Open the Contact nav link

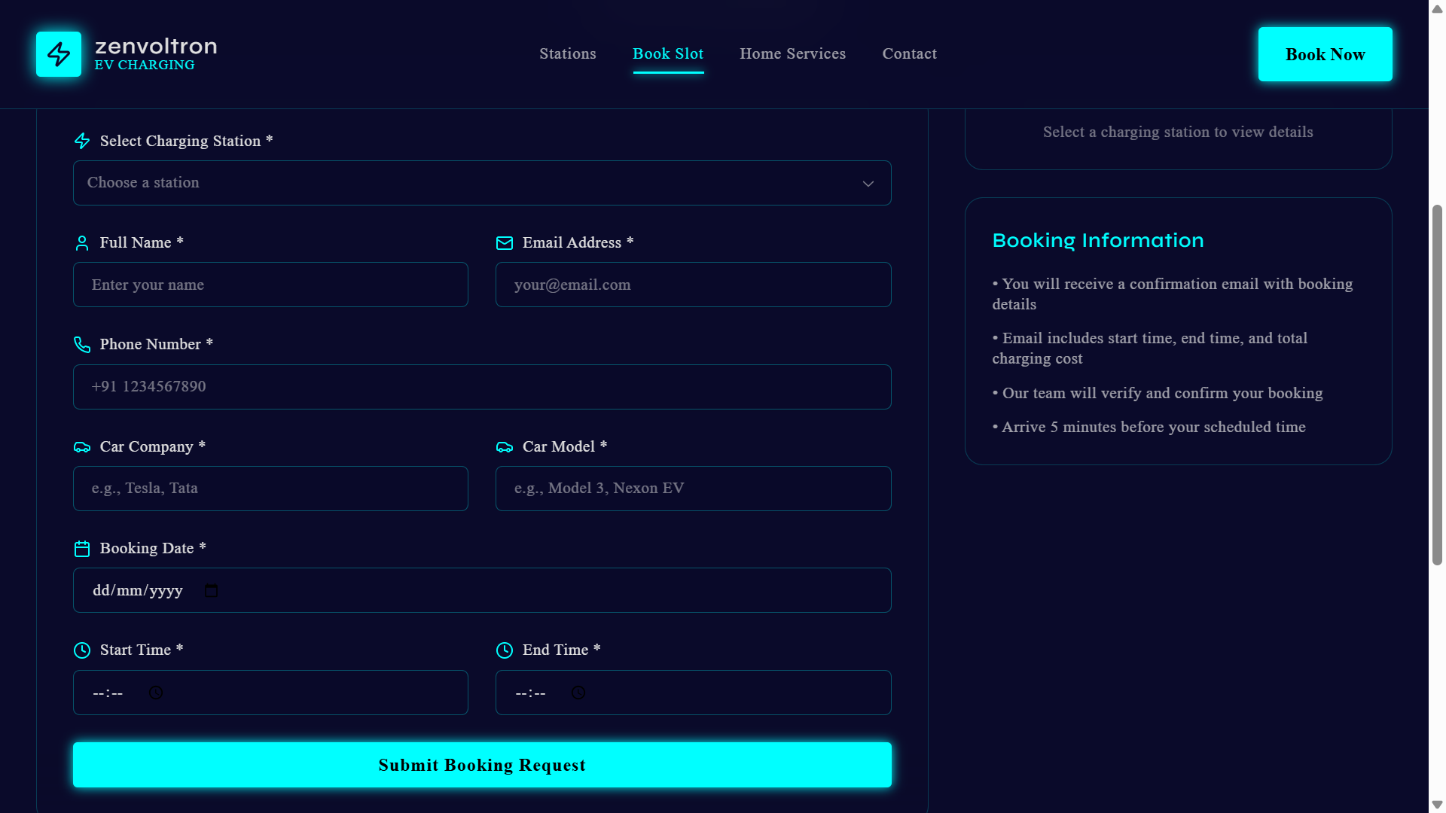click(909, 54)
